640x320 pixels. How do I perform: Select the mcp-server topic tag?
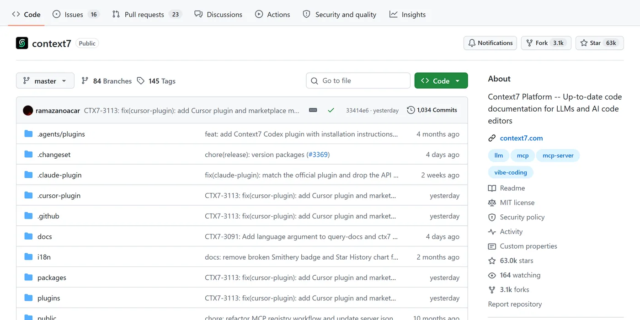click(x=558, y=155)
